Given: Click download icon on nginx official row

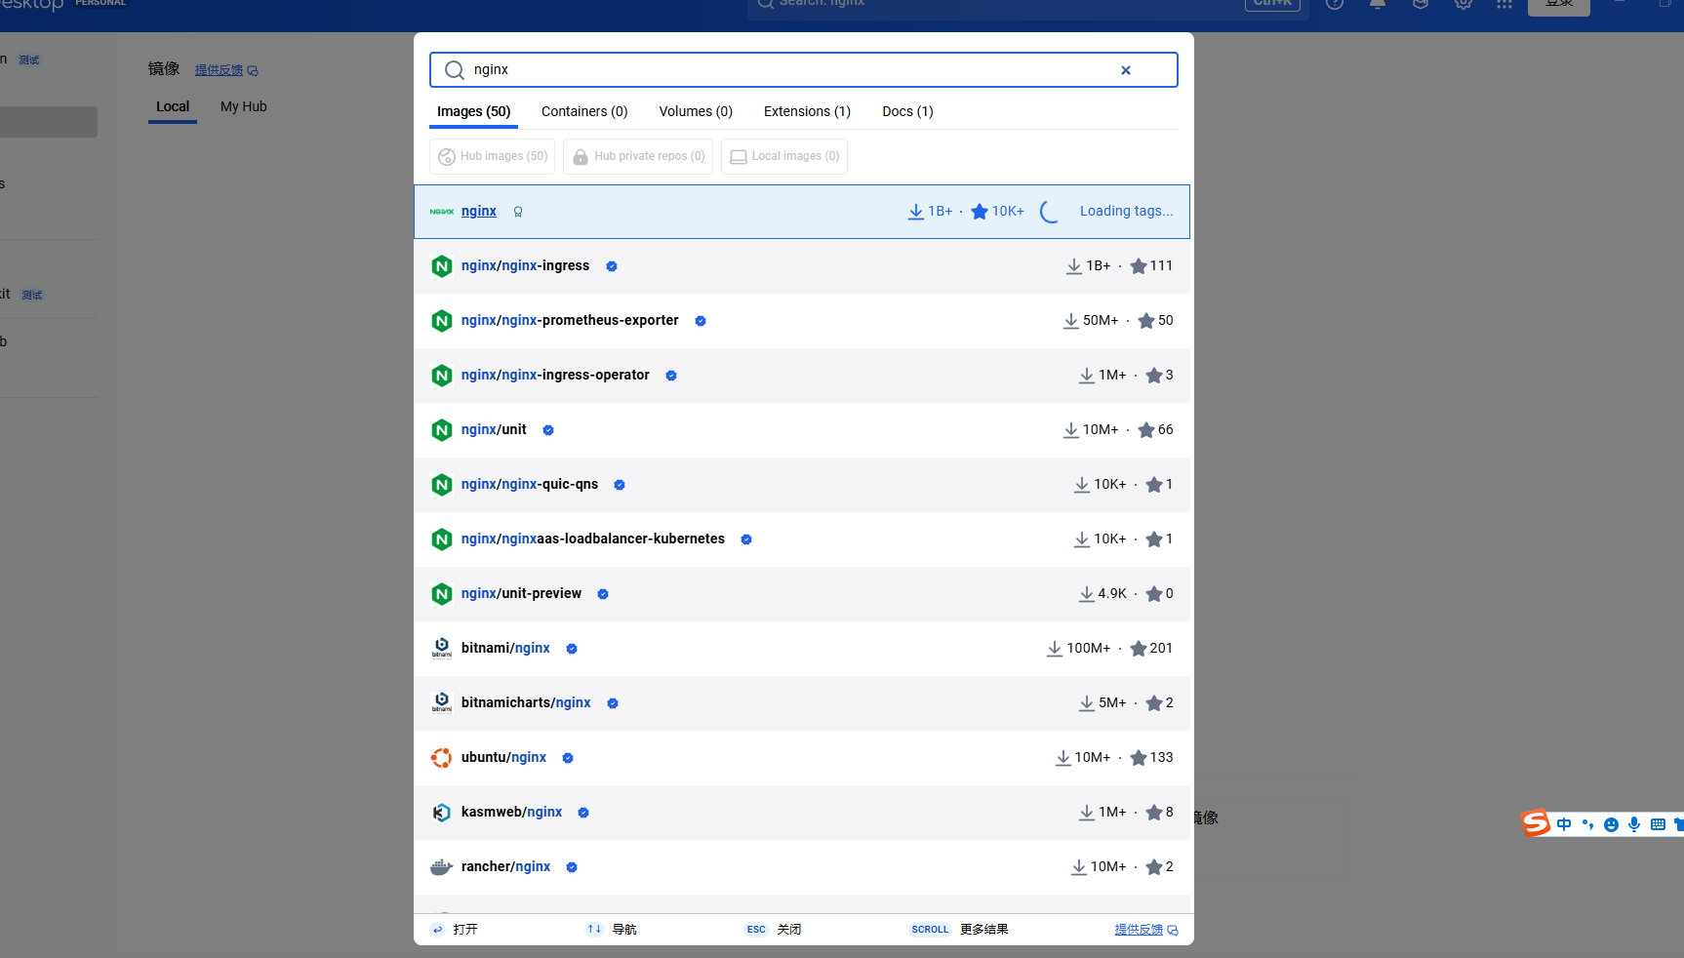Looking at the screenshot, I should (915, 212).
